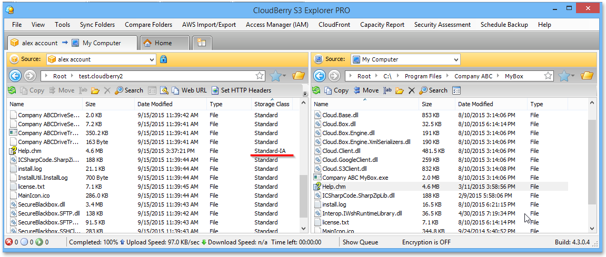Generate a Web URL

190,91
